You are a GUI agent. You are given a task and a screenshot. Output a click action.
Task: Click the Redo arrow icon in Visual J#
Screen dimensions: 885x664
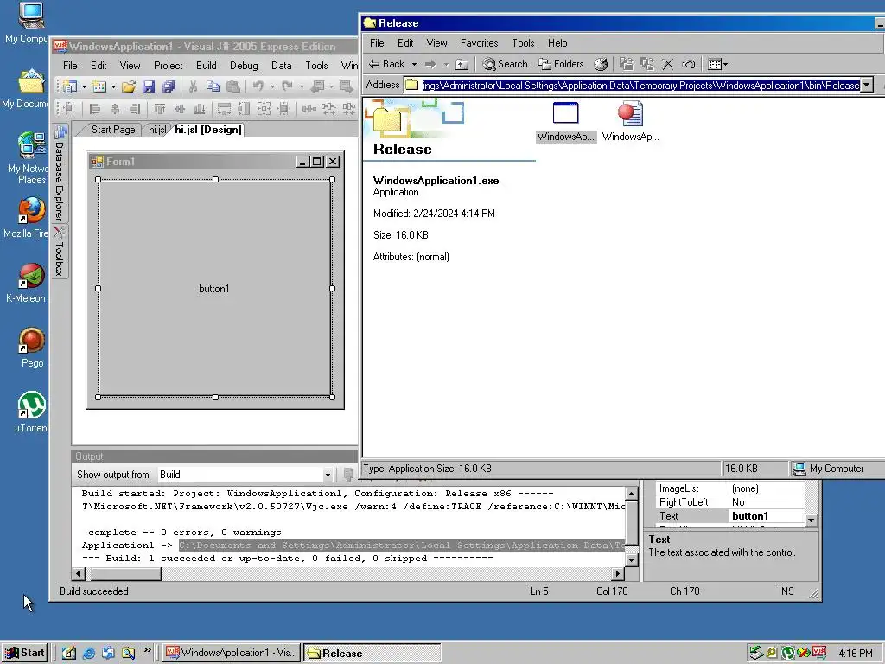(x=287, y=86)
